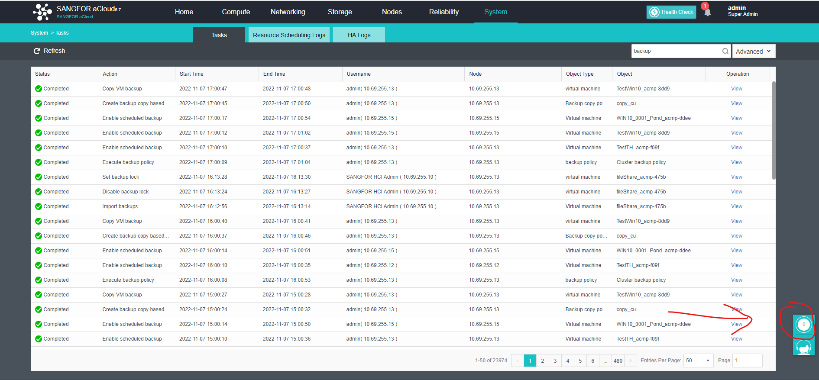Sort by Object Type column header

(x=587, y=74)
